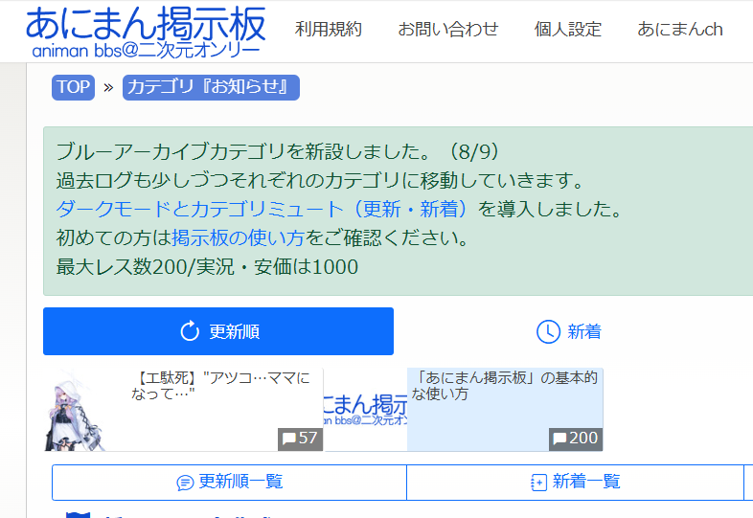Click the speech bubble icon on 更新順一覧

tap(185, 483)
